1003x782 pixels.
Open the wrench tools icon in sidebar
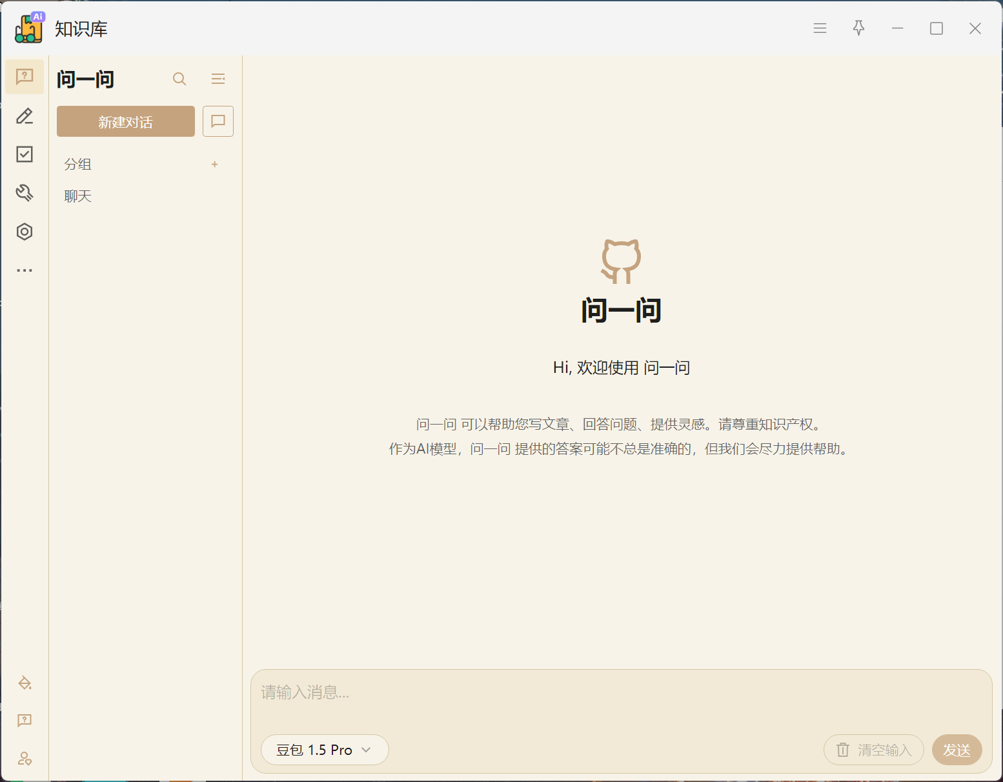(25, 193)
